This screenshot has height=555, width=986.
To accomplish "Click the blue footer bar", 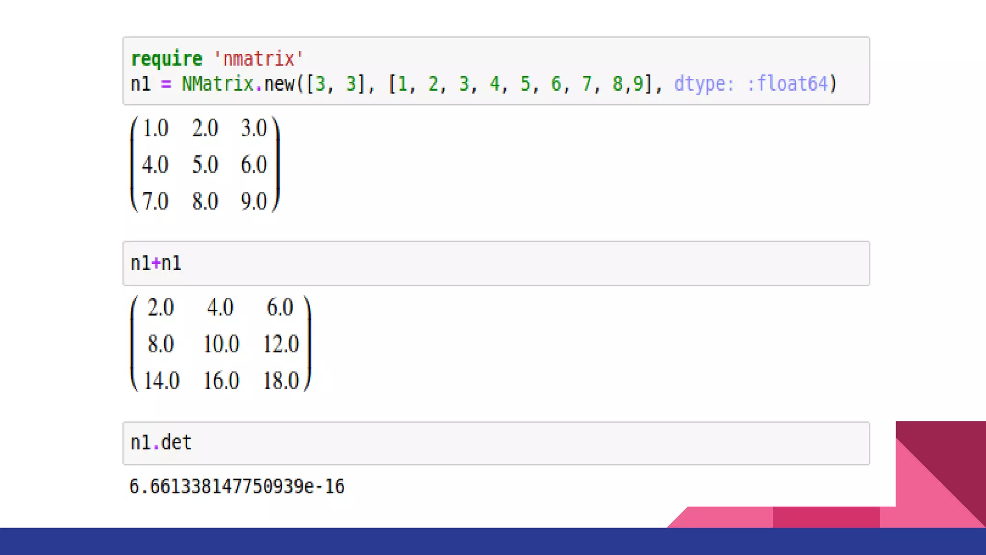I will coord(493,541).
